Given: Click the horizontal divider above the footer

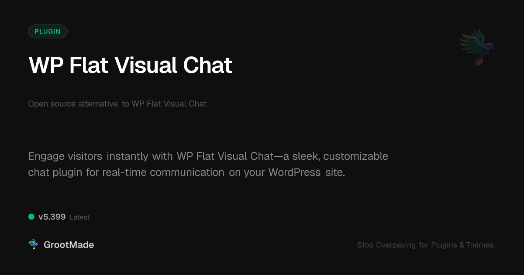Looking at the screenshot, I should pos(262,231).
